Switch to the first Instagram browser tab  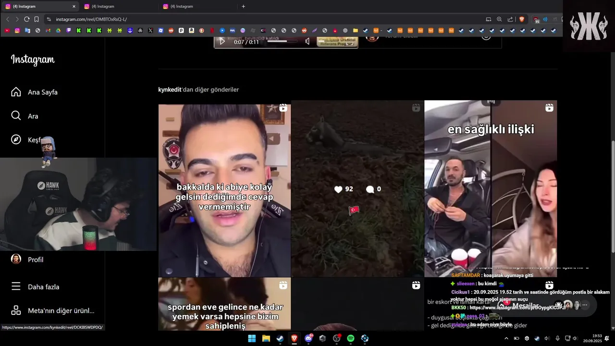[x=39, y=6]
